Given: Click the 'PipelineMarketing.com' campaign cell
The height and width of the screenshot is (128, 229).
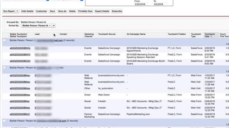Looking at the screenshot, I should tap(138, 114).
